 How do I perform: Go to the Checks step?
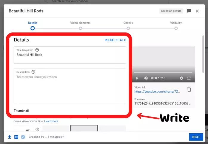[128, 23]
